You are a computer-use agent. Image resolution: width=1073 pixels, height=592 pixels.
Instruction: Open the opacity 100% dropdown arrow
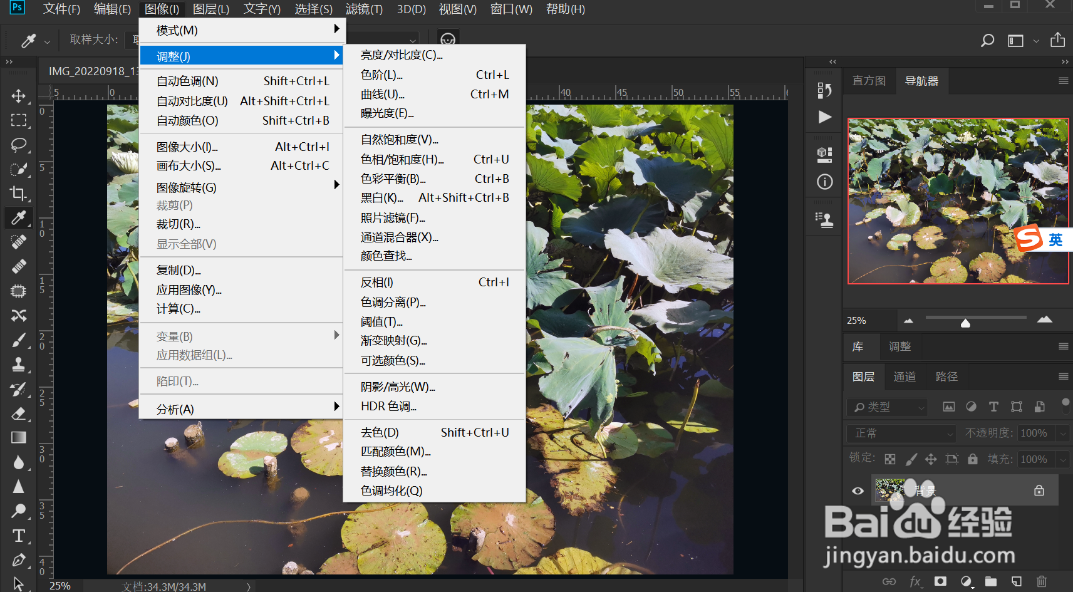(1062, 434)
